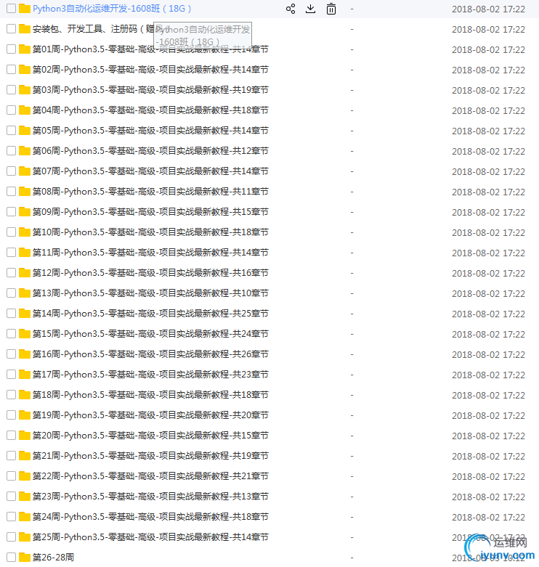Click the folder icon for 第09周
Screen dimensions: 539x567
(25, 211)
